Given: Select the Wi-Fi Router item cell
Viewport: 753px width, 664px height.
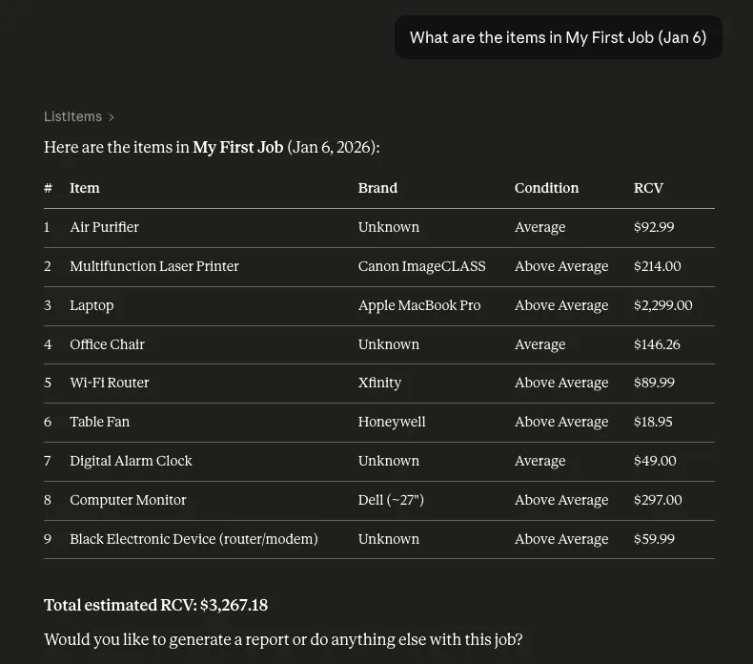Looking at the screenshot, I should coord(110,383).
